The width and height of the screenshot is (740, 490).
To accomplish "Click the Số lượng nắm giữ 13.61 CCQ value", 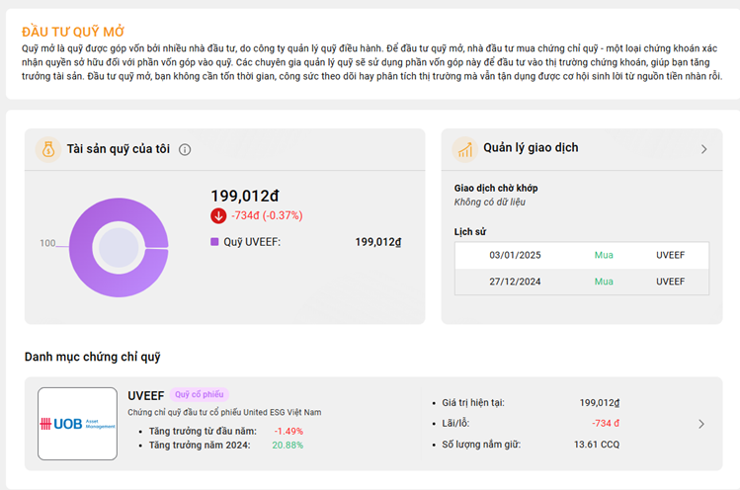I will click(597, 445).
